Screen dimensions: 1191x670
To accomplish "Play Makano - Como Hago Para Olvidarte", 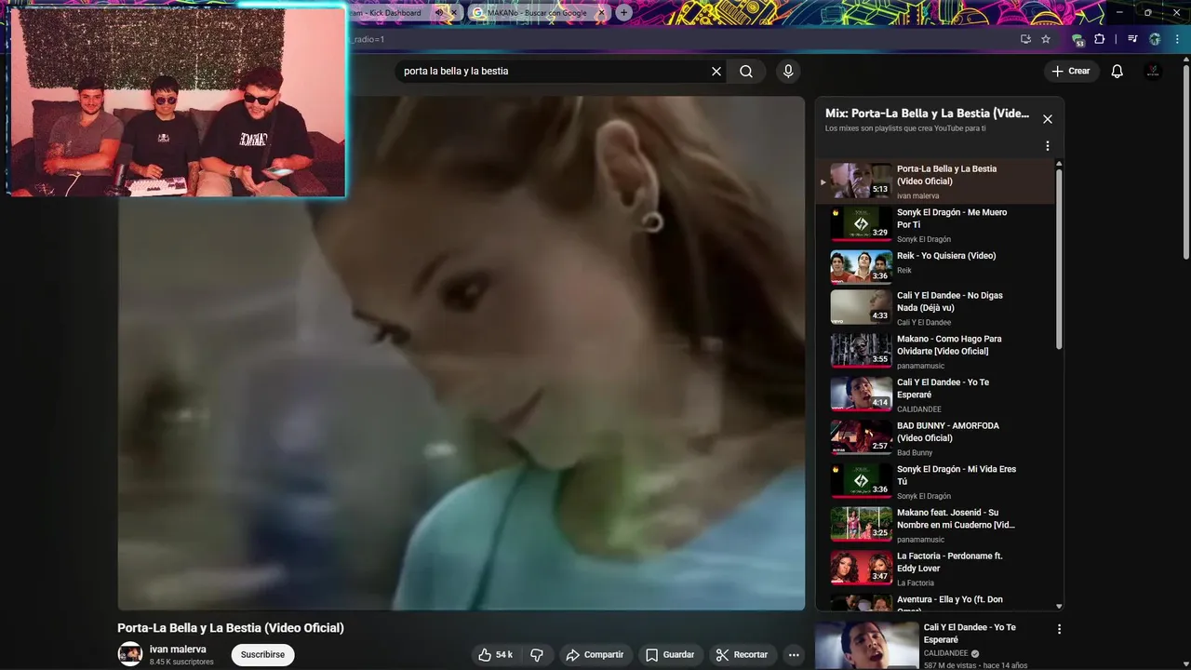I will click(x=861, y=350).
